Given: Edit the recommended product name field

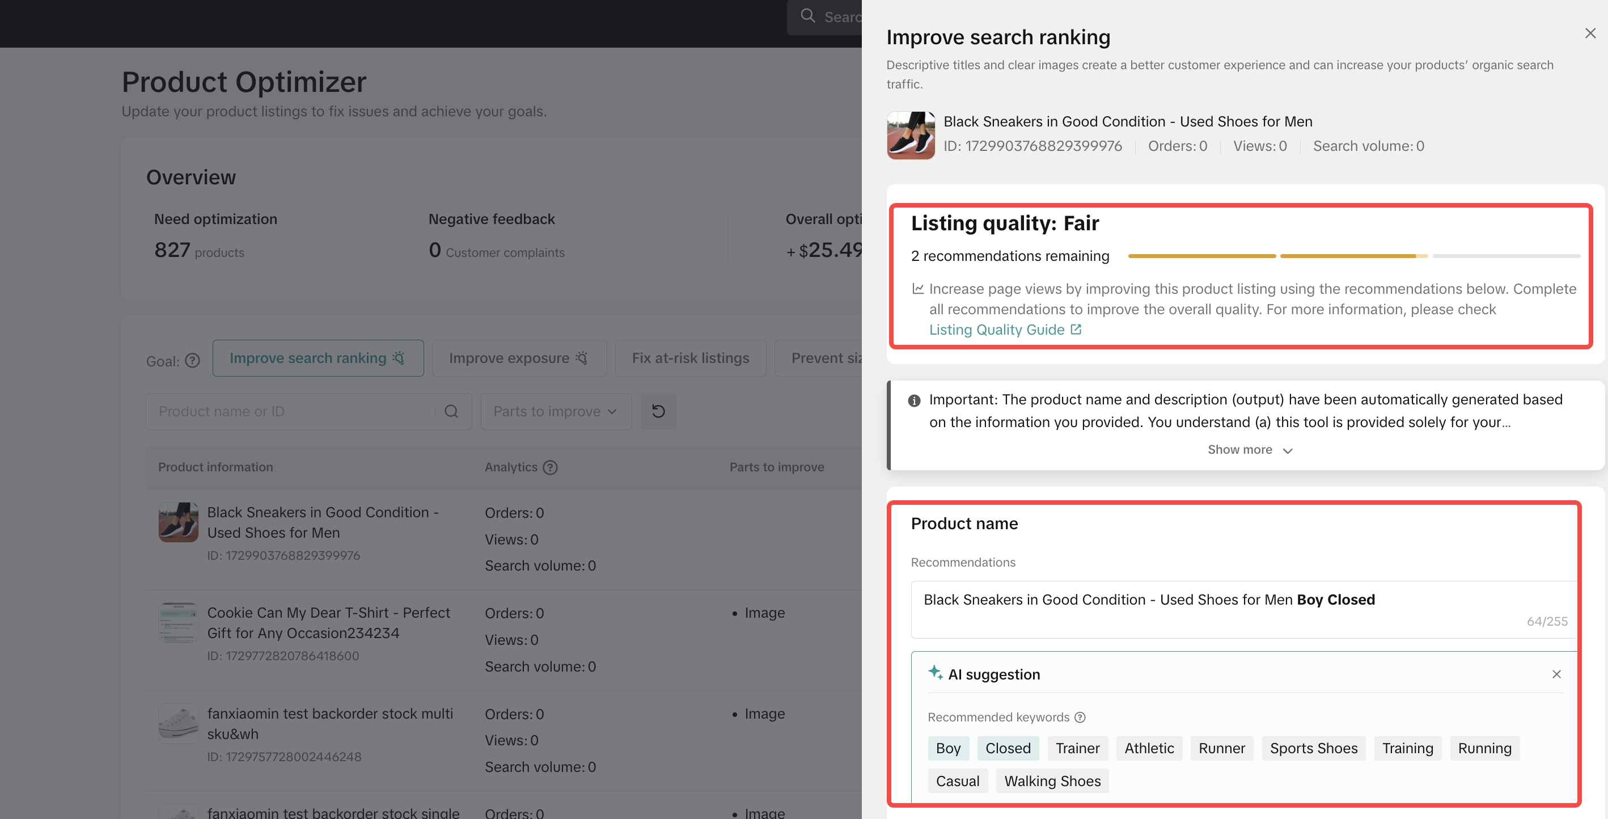Looking at the screenshot, I should 1243,609.
